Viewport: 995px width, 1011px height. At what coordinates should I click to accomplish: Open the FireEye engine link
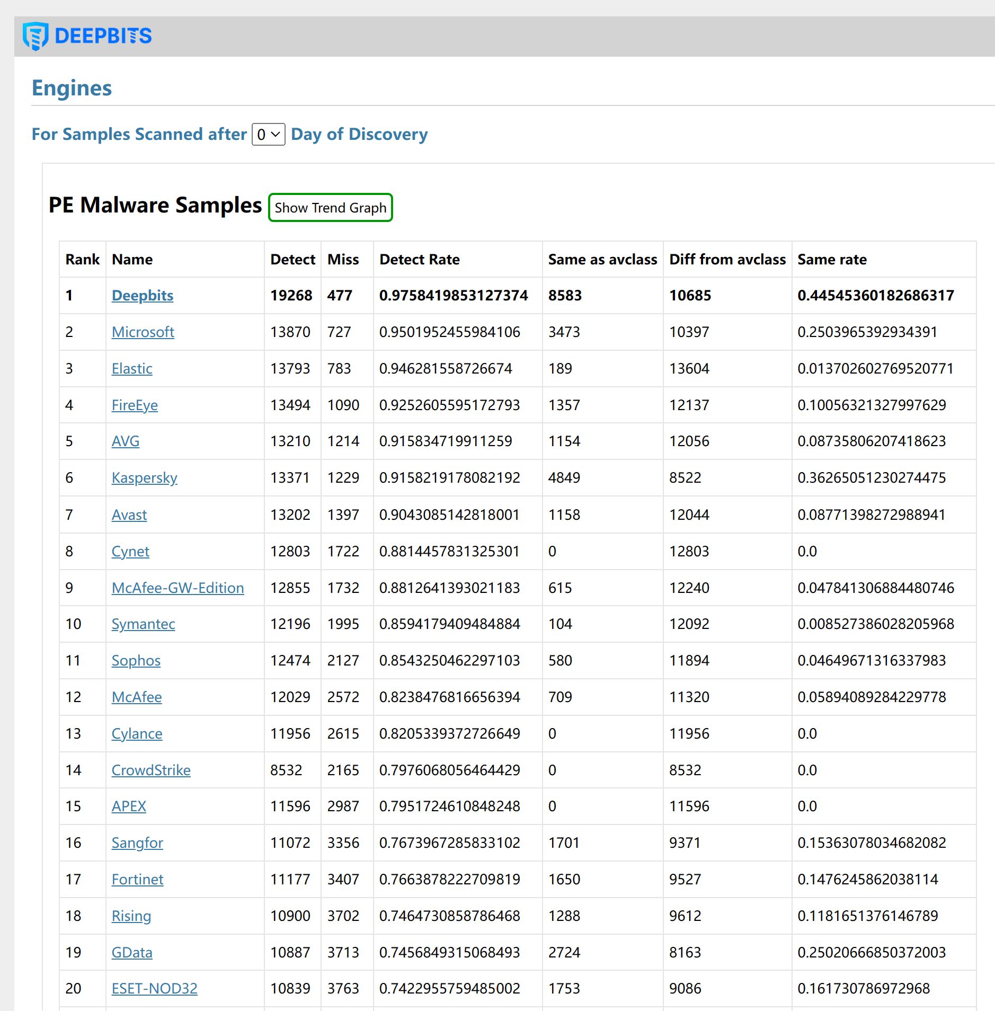pyautogui.click(x=135, y=405)
